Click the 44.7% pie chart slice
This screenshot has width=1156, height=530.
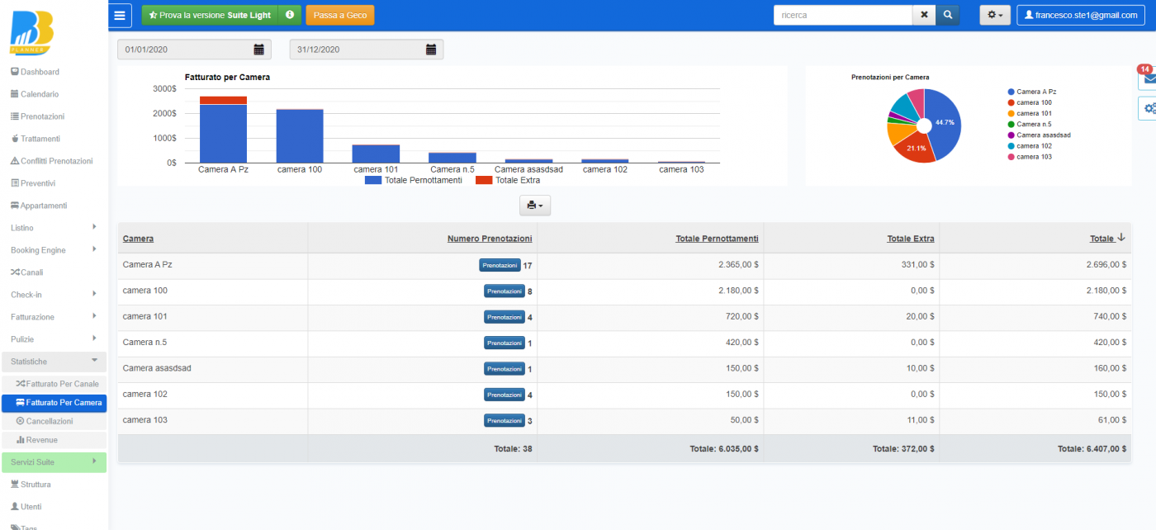[x=945, y=122]
